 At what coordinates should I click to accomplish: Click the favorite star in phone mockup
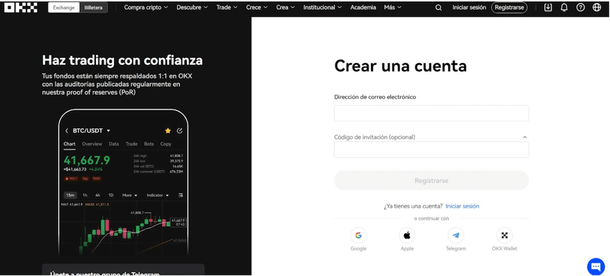168,130
